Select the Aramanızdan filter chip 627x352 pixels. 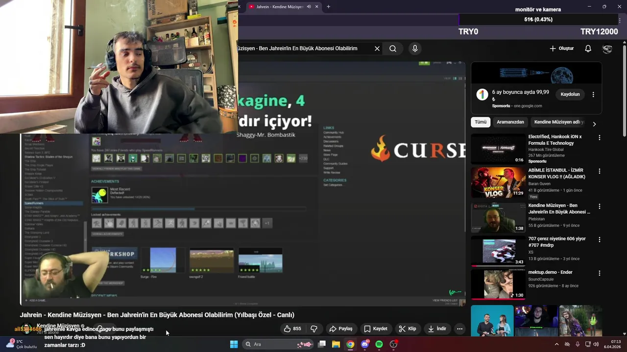510,122
